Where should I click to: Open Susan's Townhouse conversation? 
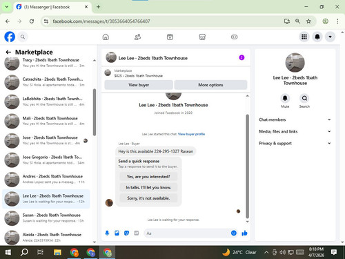click(x=46, y=218)
